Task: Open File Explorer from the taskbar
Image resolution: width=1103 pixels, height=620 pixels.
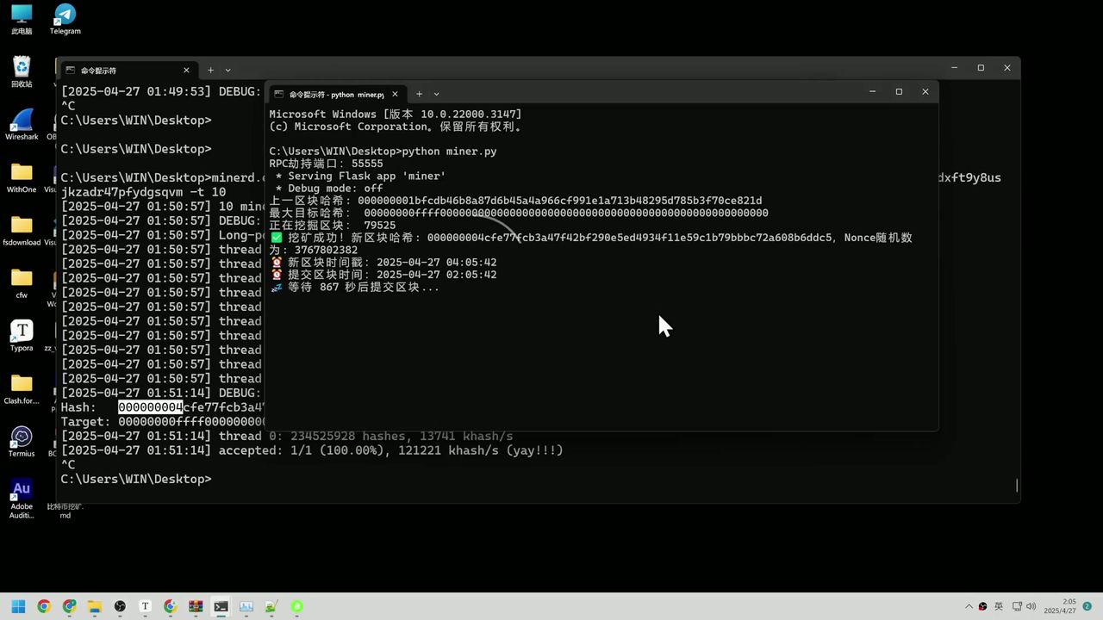Action: 95,606
